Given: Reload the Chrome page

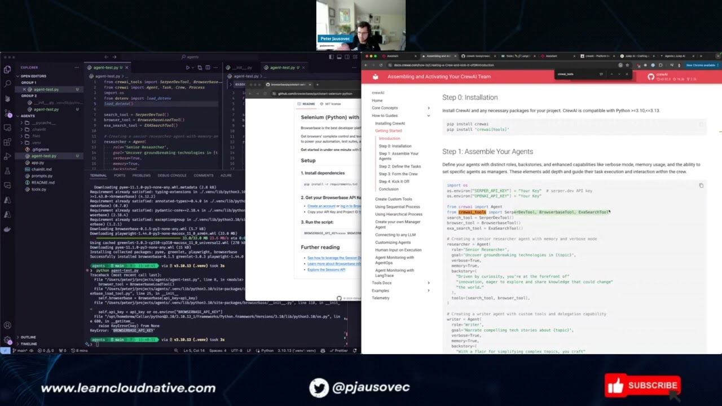Looking at the screenshot, I should pos(381,65).
